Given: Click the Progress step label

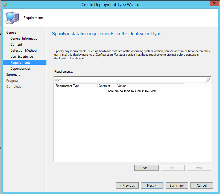Looking at the screenshot, I should (x=12, y=81).
